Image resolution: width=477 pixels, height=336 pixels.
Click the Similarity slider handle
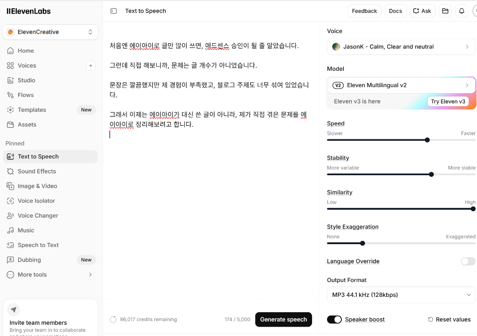point(473,209)
